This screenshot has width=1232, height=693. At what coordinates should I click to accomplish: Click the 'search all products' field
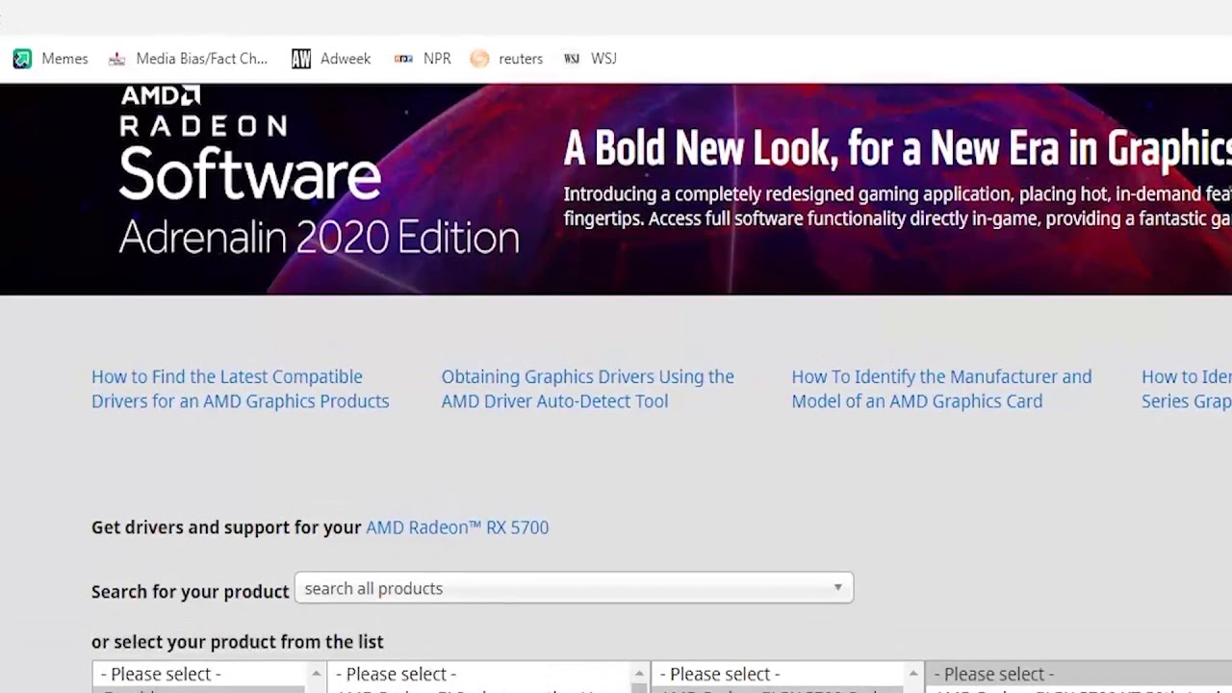(574, 588)
